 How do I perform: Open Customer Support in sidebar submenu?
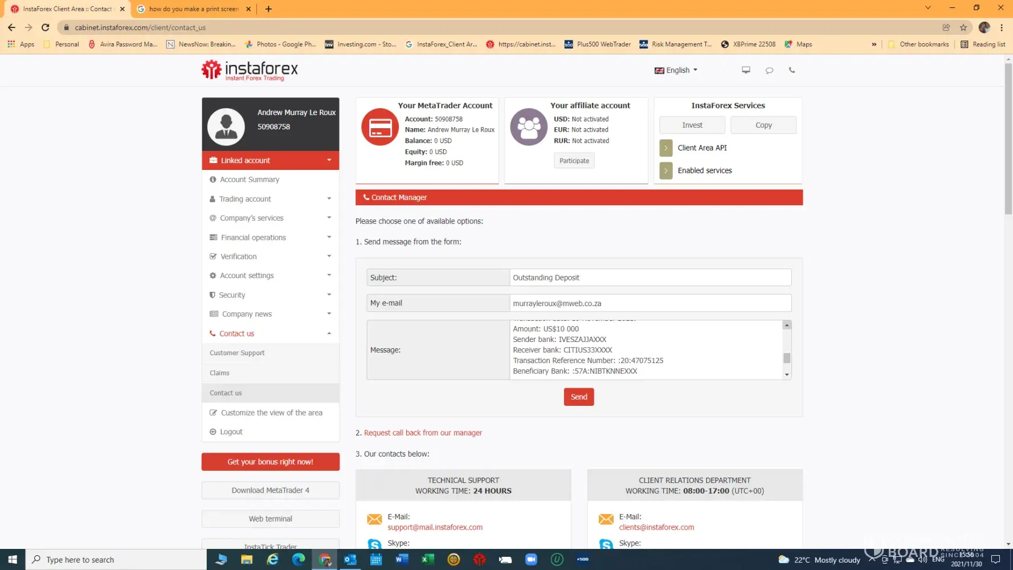pyautogui.click(x=237, y=353)
